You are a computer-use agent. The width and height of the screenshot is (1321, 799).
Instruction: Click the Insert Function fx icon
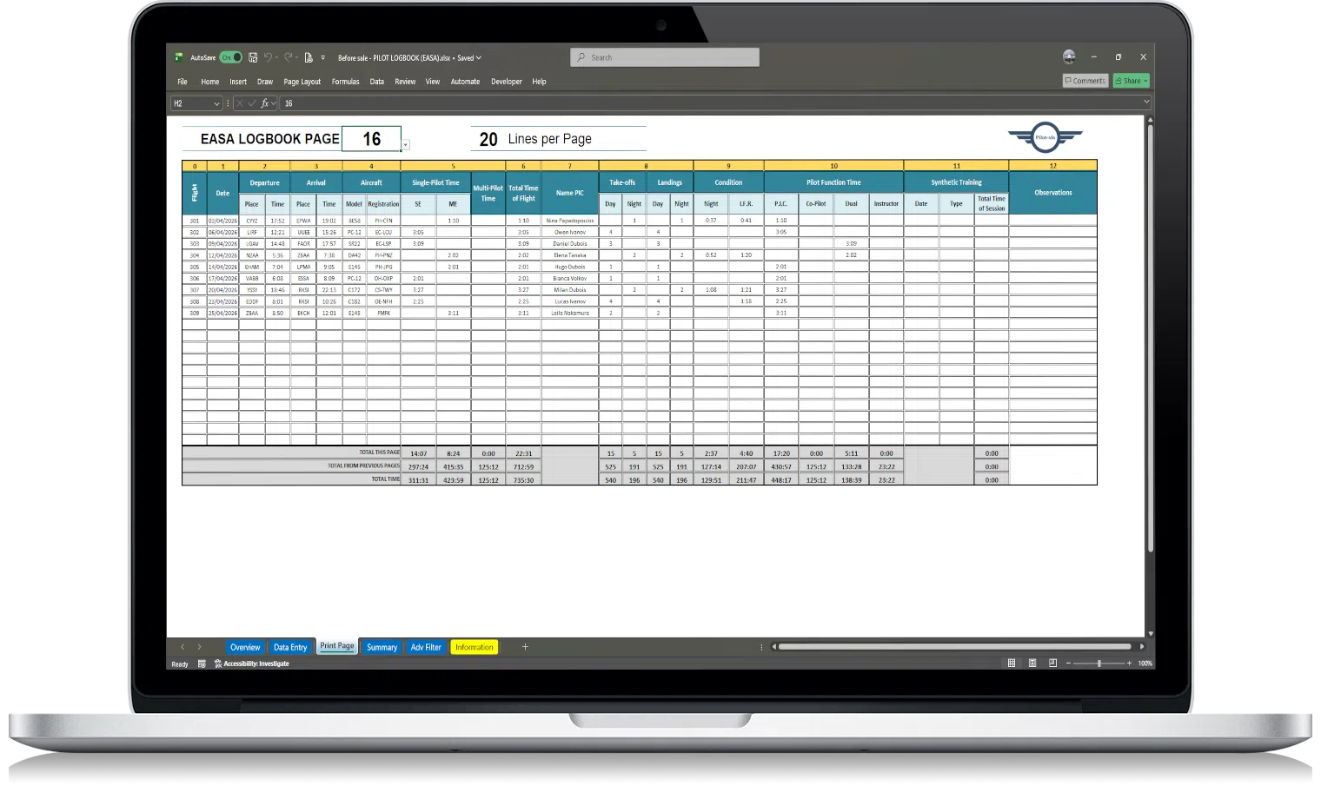tap(265, 103)
